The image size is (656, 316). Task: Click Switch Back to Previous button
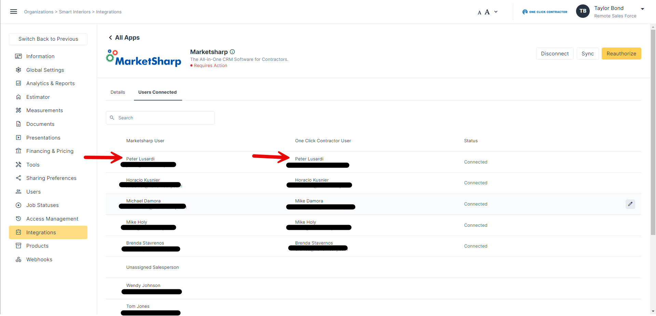click(x=48, y=39)
